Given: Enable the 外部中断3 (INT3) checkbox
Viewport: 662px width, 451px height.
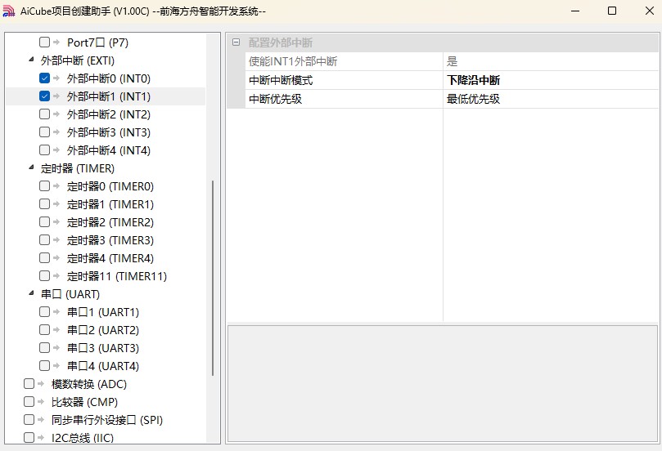Looking at the screenshot, I should click(x=44, y=132).
